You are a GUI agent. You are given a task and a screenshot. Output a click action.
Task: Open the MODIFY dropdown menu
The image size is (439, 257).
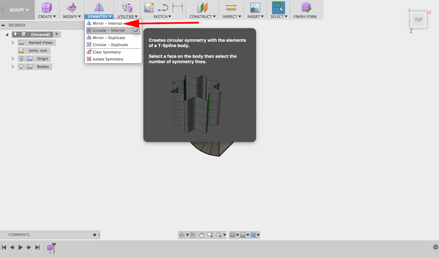tap(72, 17)
